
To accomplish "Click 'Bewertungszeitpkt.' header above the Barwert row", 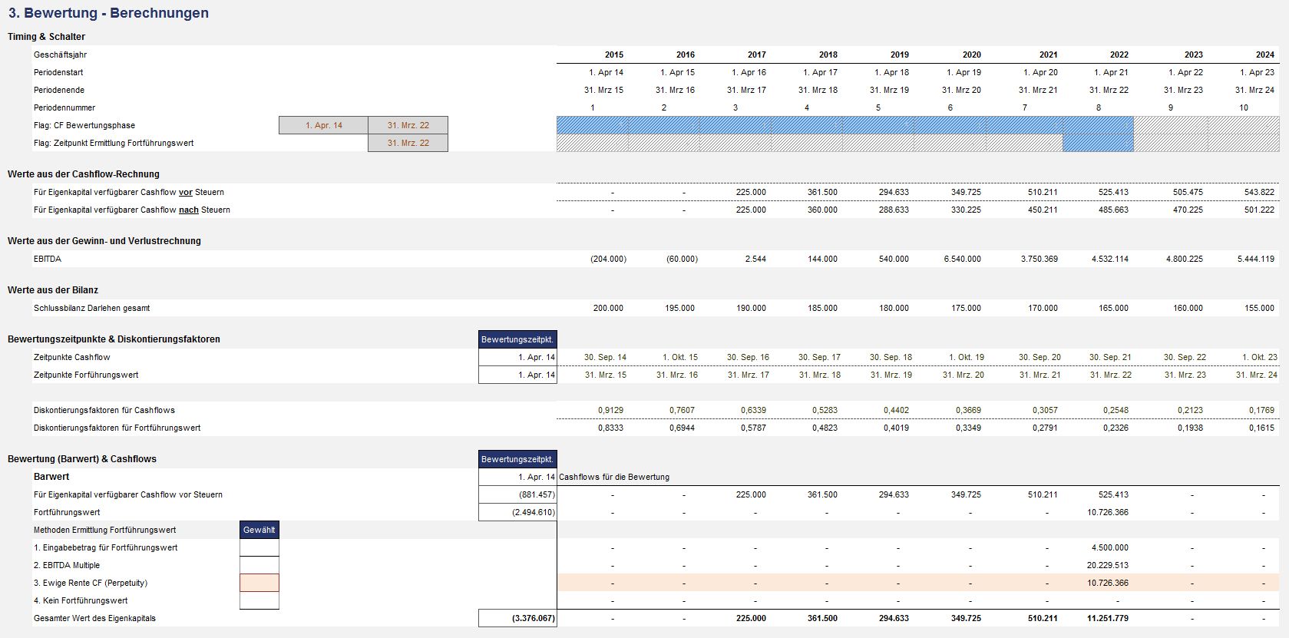I will click(517, 459).
